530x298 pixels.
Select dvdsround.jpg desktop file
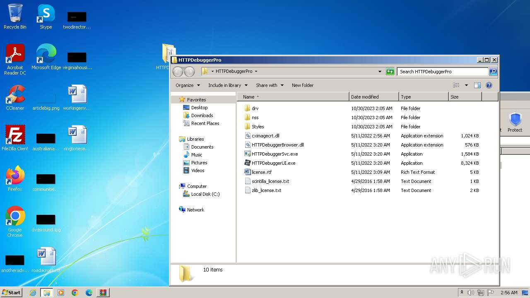click(46, 223)
